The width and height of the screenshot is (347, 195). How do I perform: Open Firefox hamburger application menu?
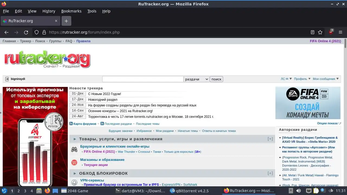340,32
